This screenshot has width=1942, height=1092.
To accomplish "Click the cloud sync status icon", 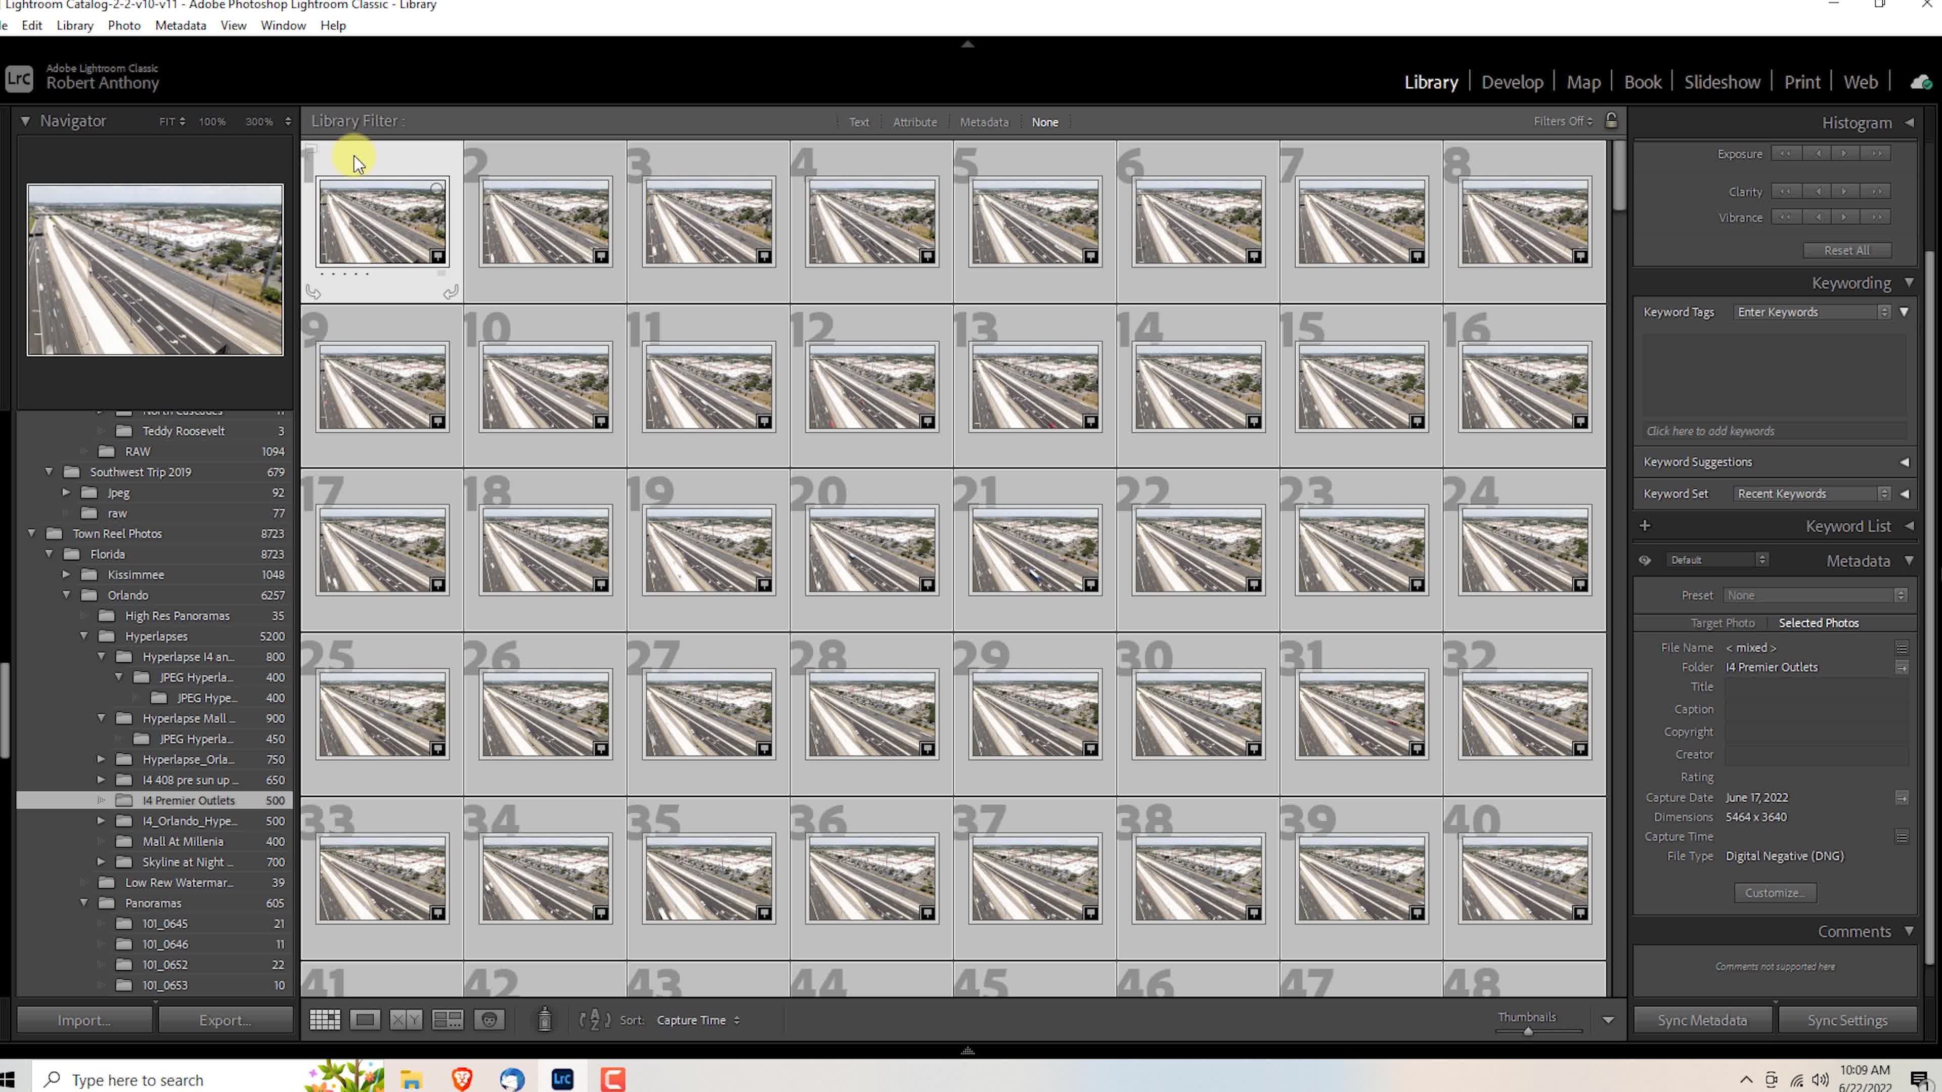I will pos(1920,82).
